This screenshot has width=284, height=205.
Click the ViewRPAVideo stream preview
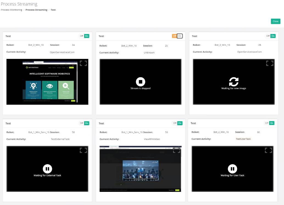coord(140,169)
